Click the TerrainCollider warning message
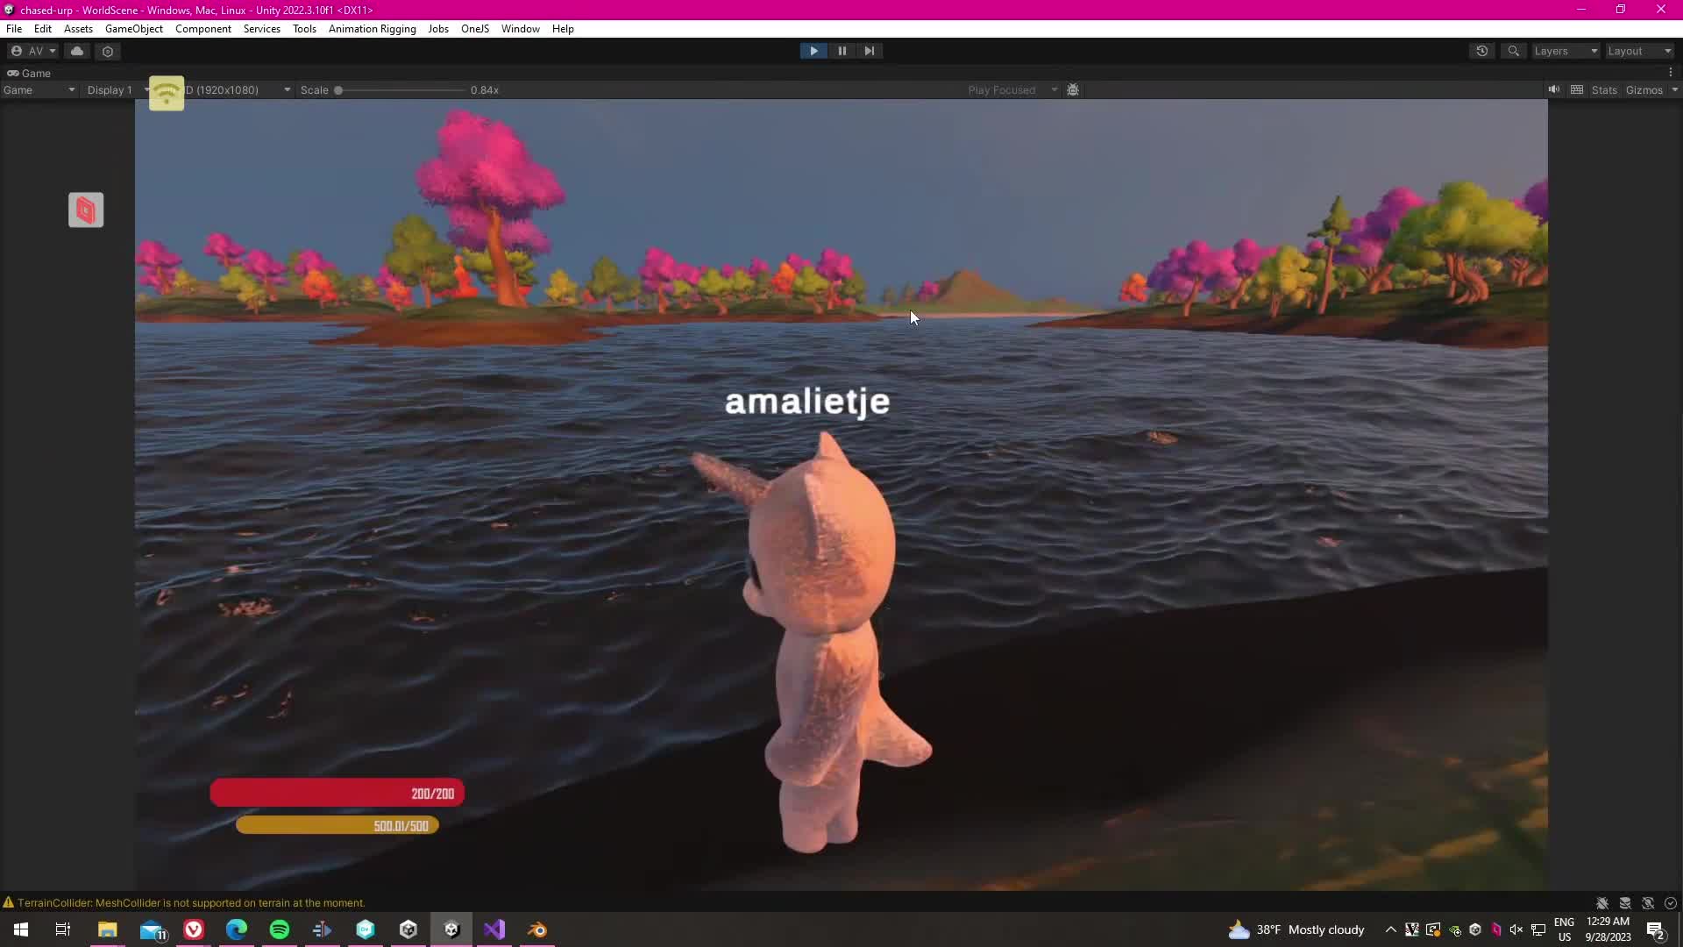Viewport: 1683px width, 947px height. pyautogui.click(x=190, y=902)
